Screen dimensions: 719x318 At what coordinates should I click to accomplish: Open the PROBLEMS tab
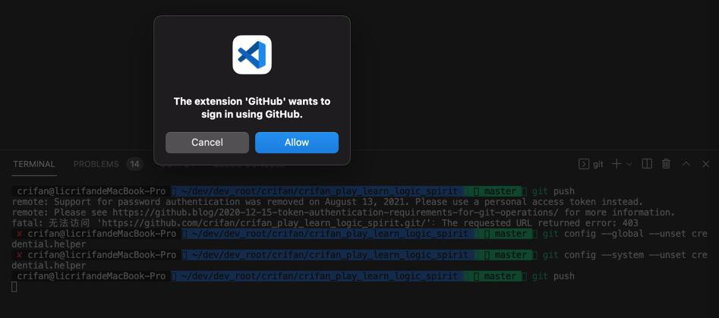[96, 164]
